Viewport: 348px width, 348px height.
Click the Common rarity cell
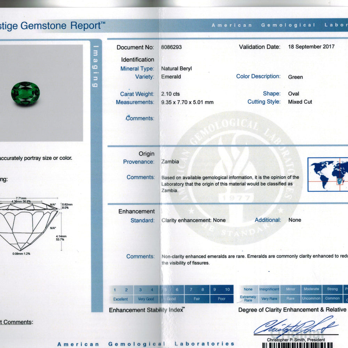(x=332, y=299)
